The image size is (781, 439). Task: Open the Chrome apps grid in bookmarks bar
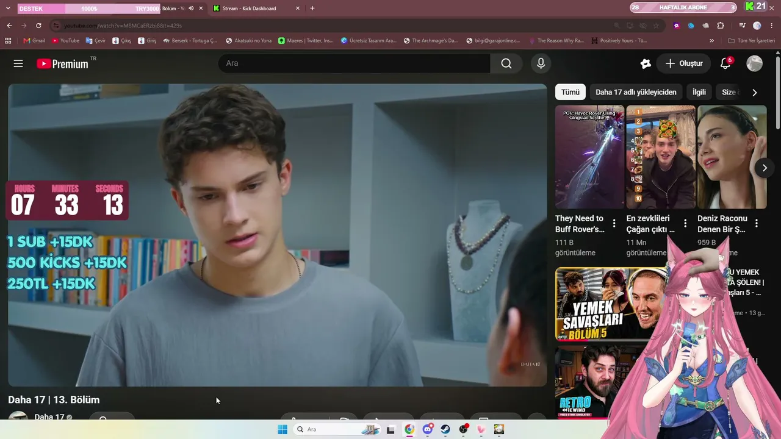8,41
